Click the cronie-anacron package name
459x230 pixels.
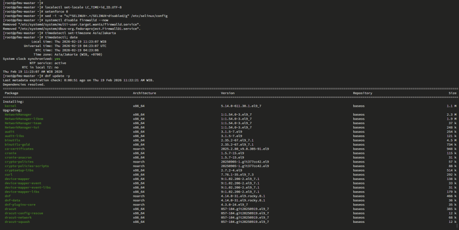tap(18, 157)
